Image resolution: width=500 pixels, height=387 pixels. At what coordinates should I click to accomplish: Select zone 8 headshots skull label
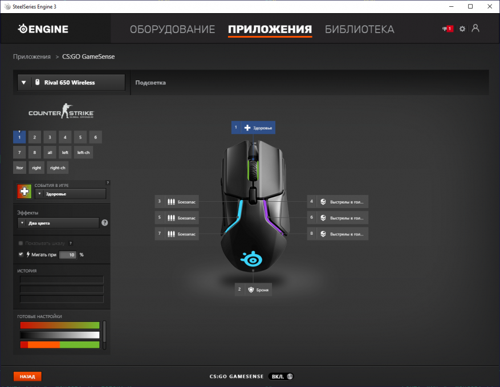338,234
